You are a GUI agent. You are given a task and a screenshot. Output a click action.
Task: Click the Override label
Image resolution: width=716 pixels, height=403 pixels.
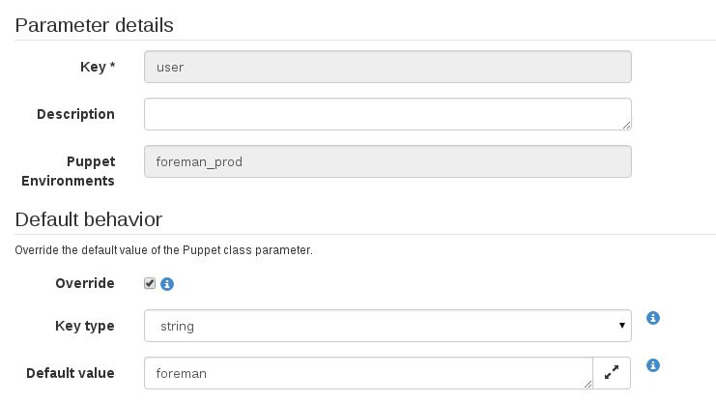click(x=85, y=283)
